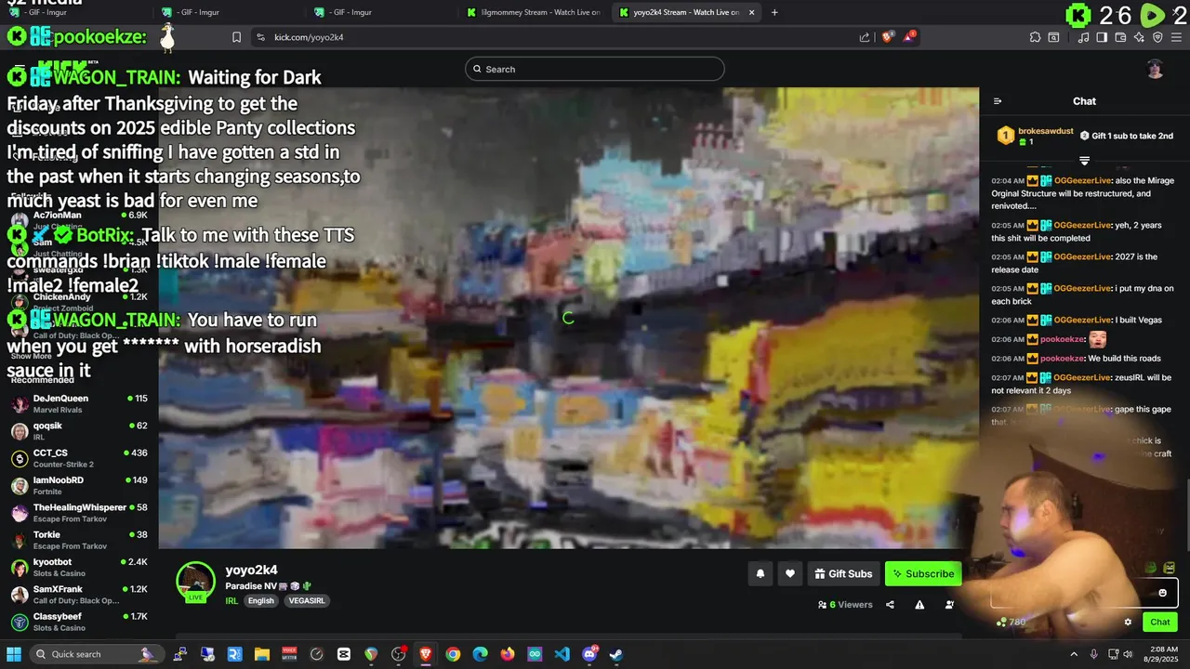This screenshot has height=669, width=1190.
Task: Click the green Chat send button
Action: tap(1160, 623)
